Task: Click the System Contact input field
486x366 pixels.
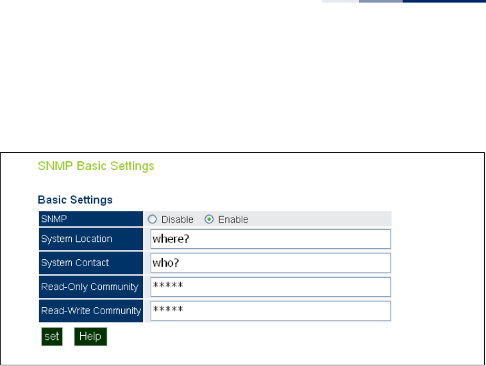Action: [271, 263]
